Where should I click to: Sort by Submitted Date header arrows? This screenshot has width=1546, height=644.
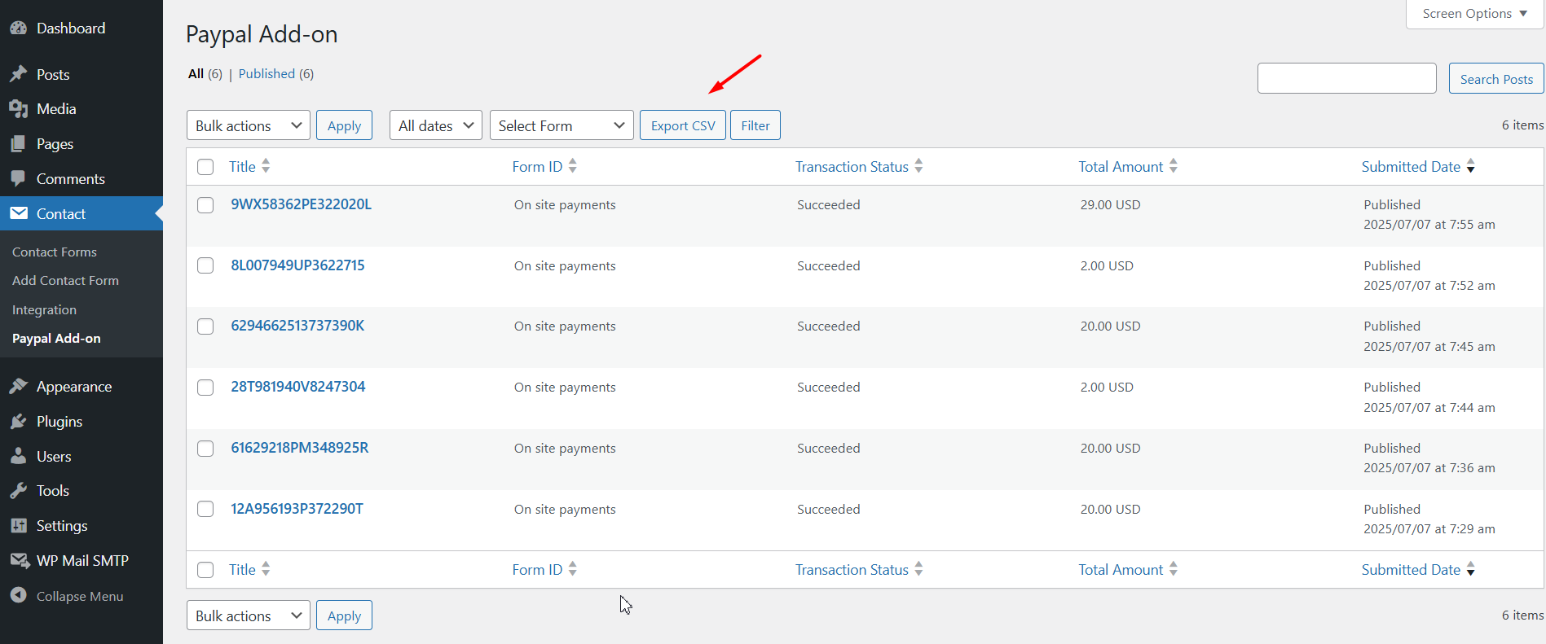click(x=1471, y=166)
